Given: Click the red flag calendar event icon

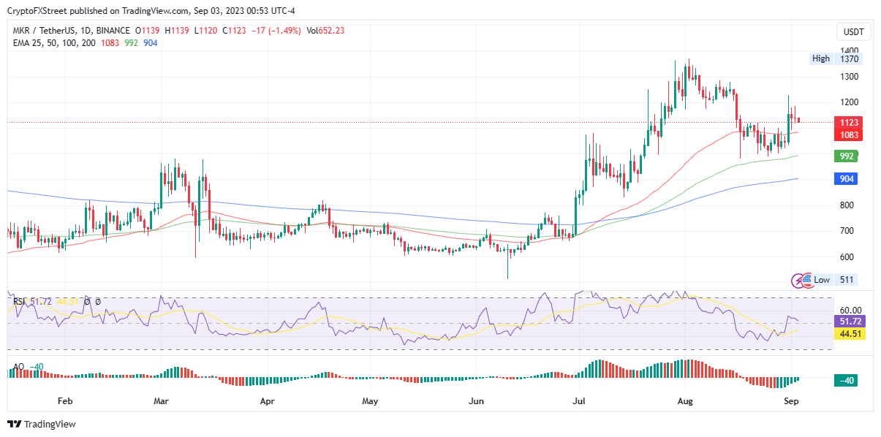Looking at the screenshot, I should [806, 279].
